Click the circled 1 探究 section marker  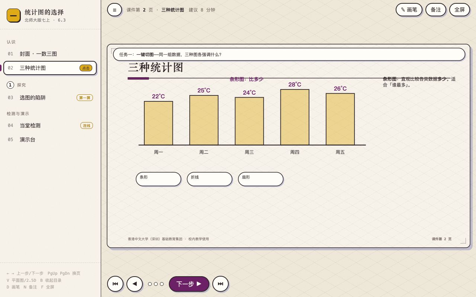10,85
